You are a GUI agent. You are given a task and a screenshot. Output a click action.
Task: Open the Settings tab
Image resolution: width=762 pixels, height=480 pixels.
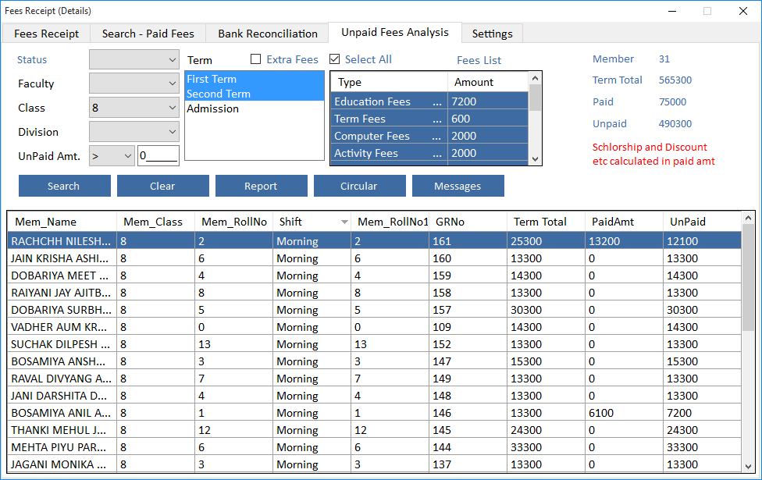(x=492, y=34)
